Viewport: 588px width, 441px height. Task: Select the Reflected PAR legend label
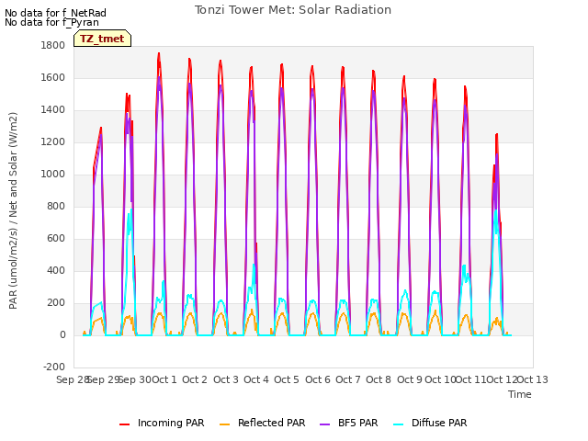(x=272, y=423)
